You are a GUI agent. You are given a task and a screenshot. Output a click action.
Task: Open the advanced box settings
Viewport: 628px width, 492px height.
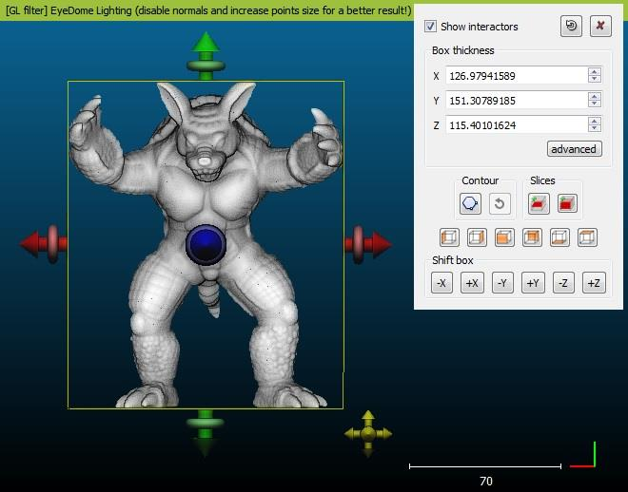574,149
